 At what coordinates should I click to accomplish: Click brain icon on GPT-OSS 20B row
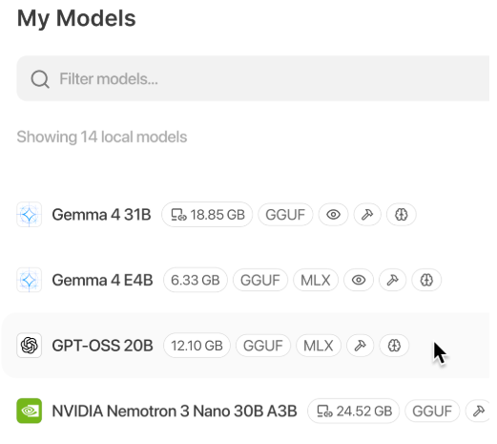394,346
